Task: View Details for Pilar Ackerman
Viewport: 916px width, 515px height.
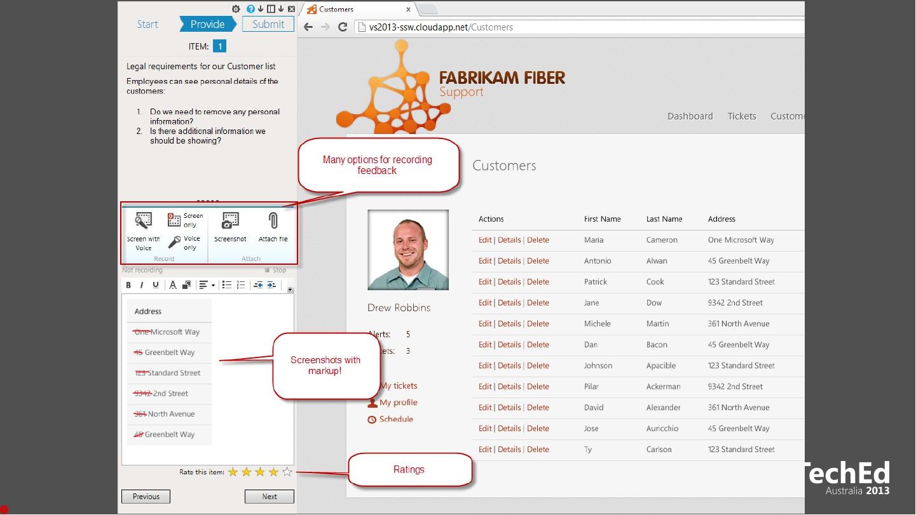Action: 509,387
